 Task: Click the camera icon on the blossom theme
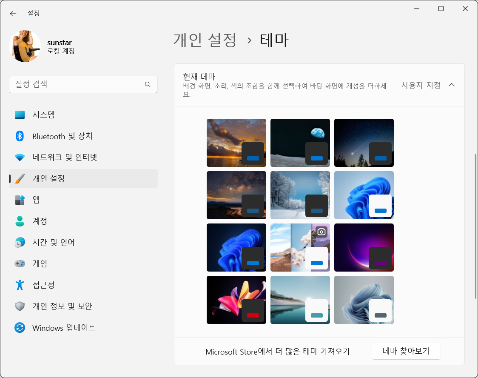click(x=322, y=232)
